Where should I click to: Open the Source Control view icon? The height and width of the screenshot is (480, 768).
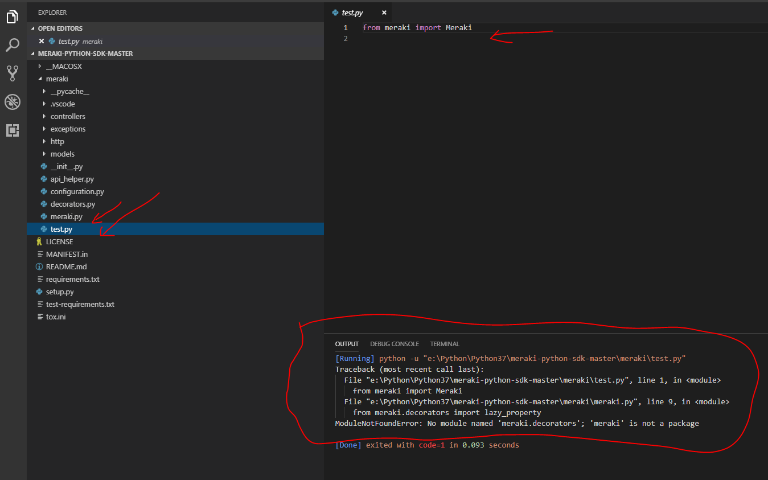tap(13, 72)
